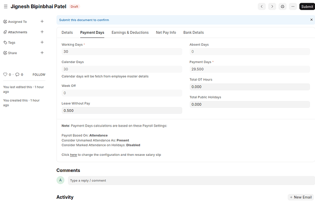The image size is (315, 202).
Task: Click the user avatar 'A' beside comments
Action: [60, 180]
